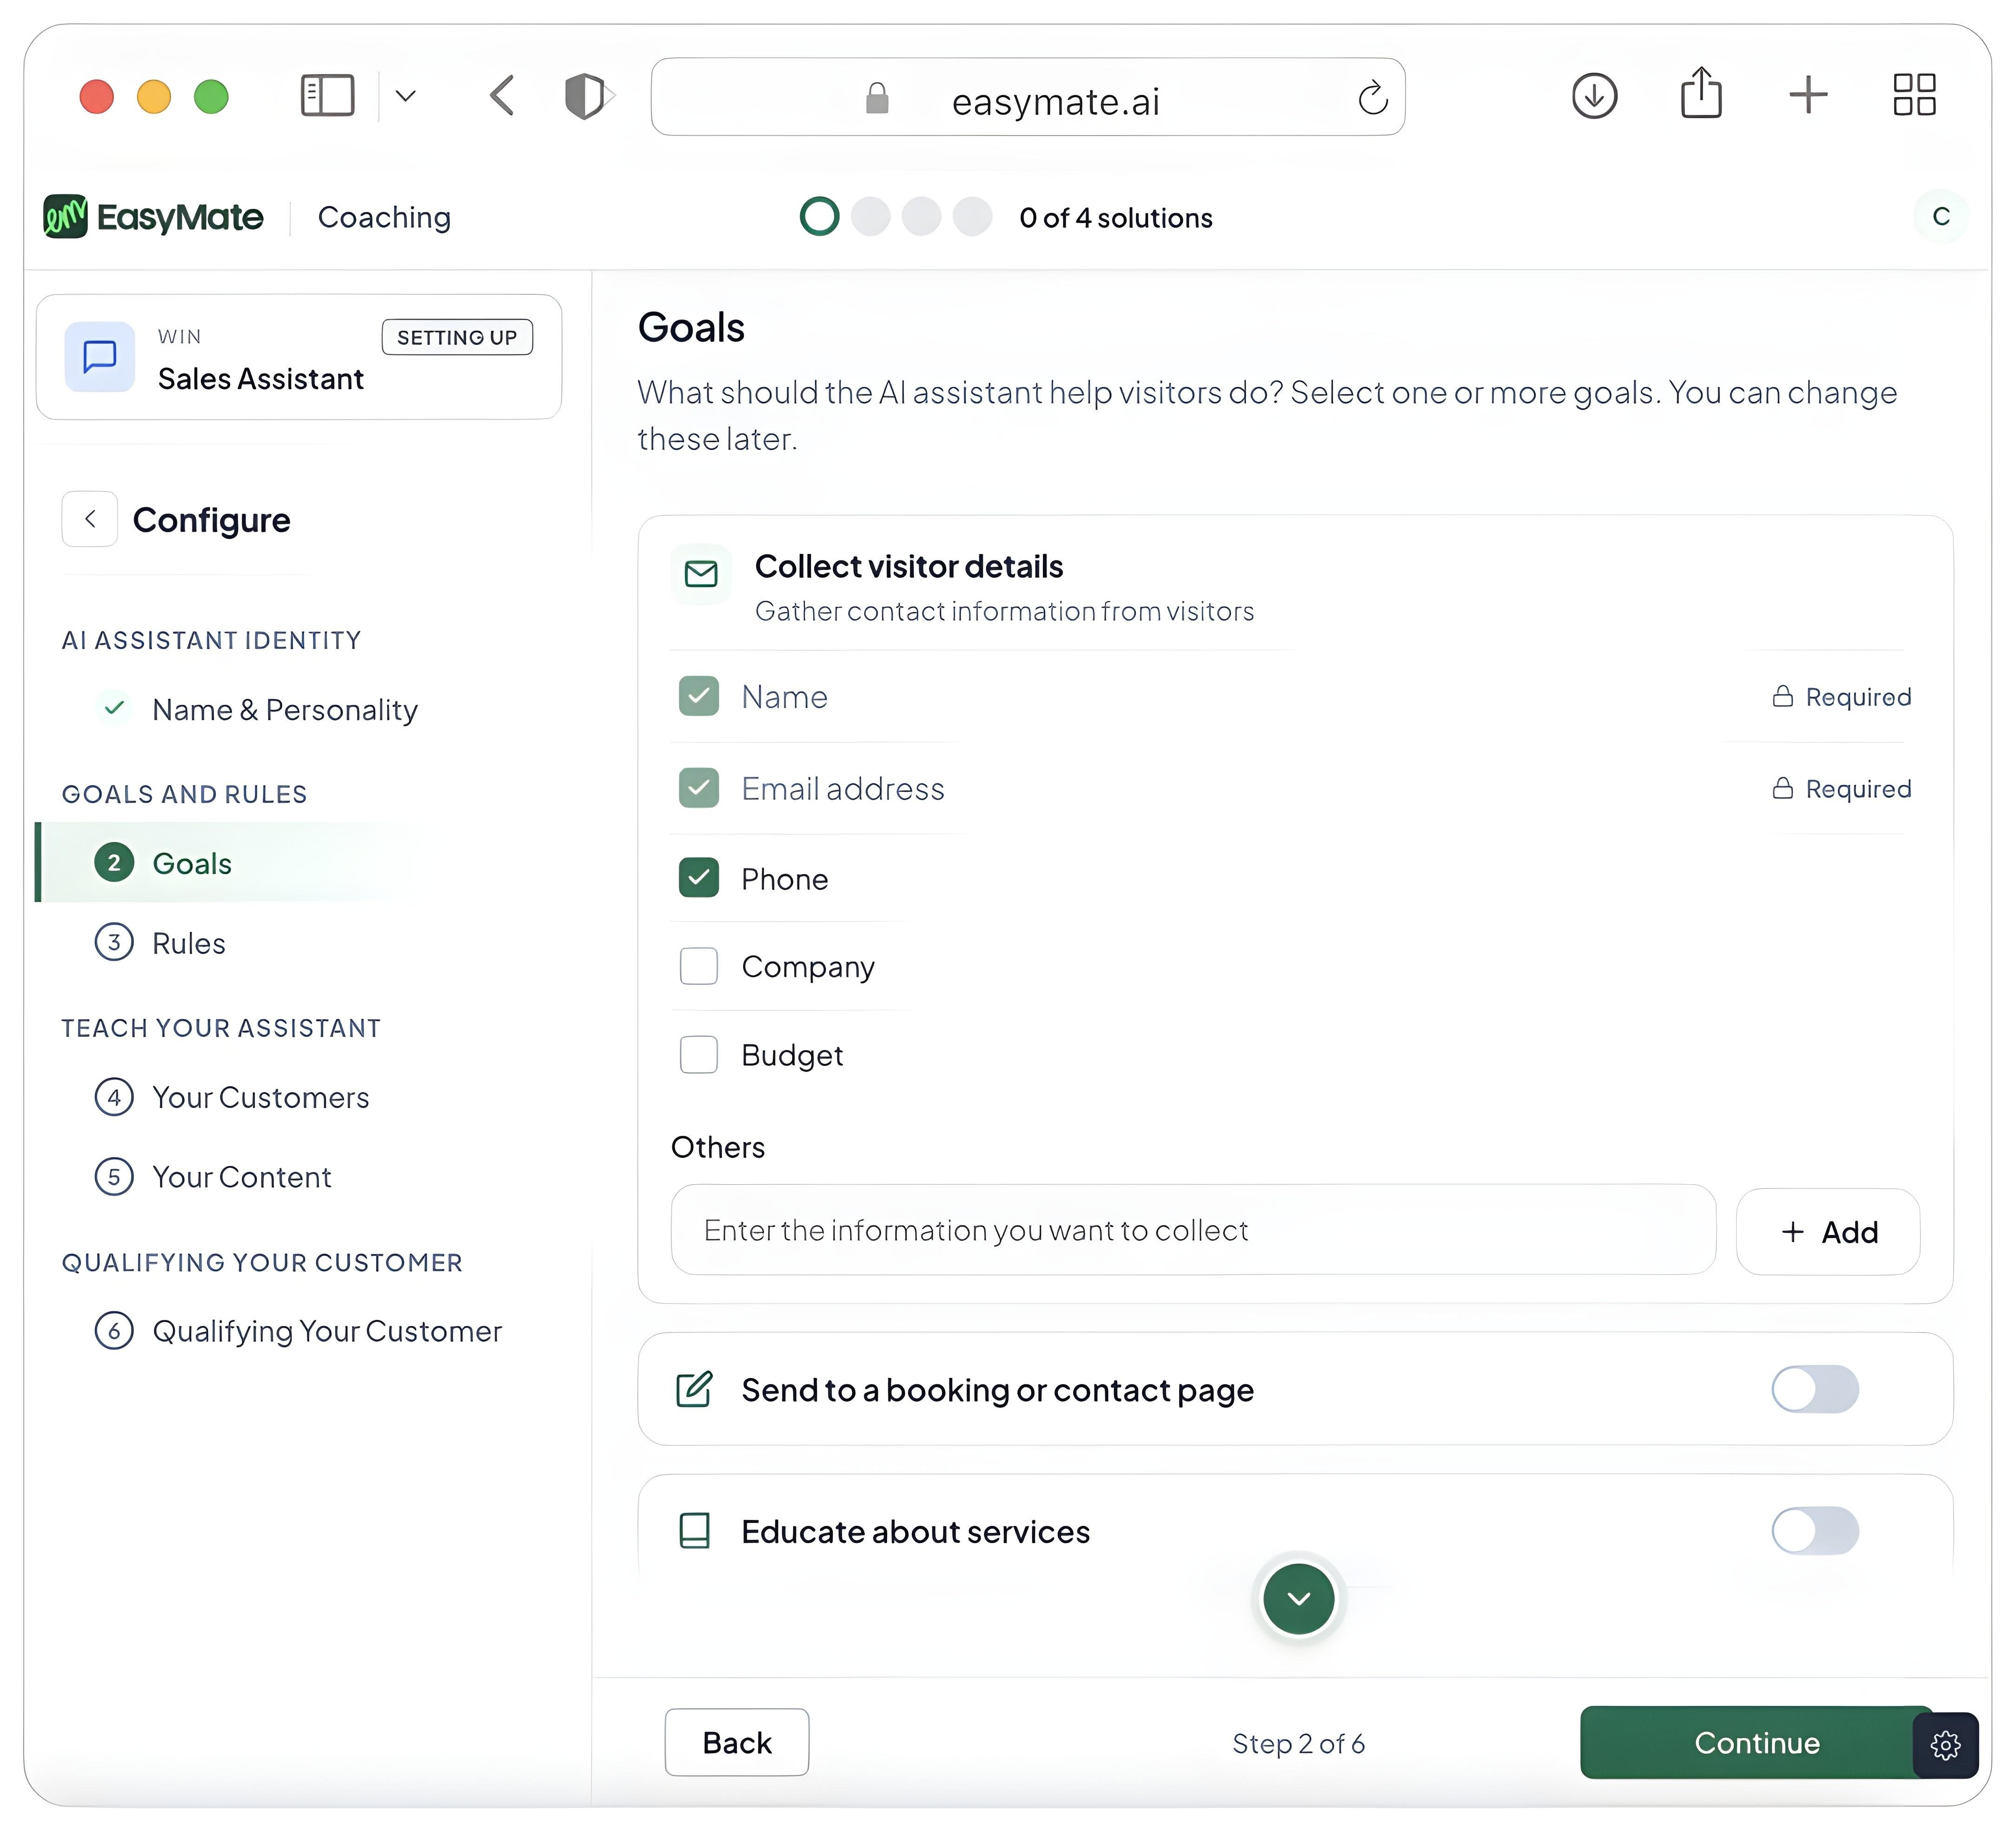Click the lock icon beside Name Required

coord(1782,696)
